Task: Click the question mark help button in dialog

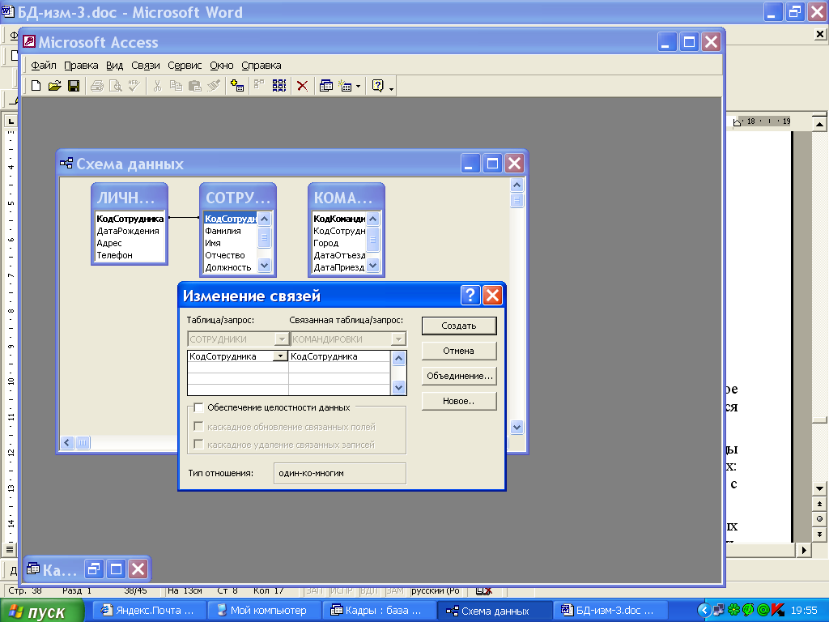Action: tap(470, 296)
